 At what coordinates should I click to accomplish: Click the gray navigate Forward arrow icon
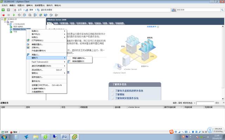(8, 10)
